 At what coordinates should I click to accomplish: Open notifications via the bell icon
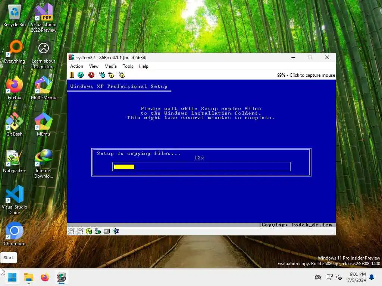click(x=372, y=277)
